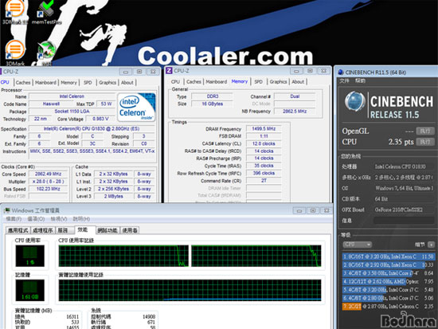Image resolution: width=438 pixels, height=329 pixels.
Task: Click the DRAM Frequency value 1499.5 MHz
Action: coord(264,128)
